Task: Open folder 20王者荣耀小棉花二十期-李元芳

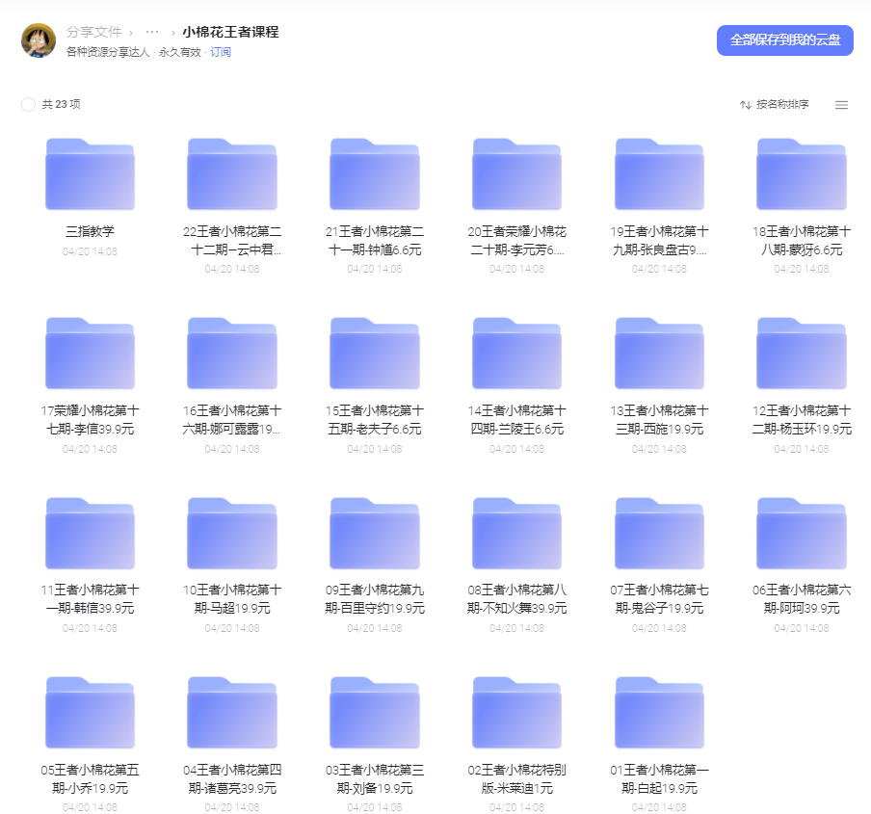Action: coord(517,173)
